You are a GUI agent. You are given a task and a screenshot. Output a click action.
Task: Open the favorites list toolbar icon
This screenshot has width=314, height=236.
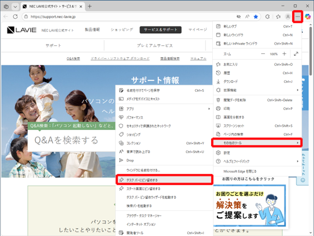[x=278, y=17]
